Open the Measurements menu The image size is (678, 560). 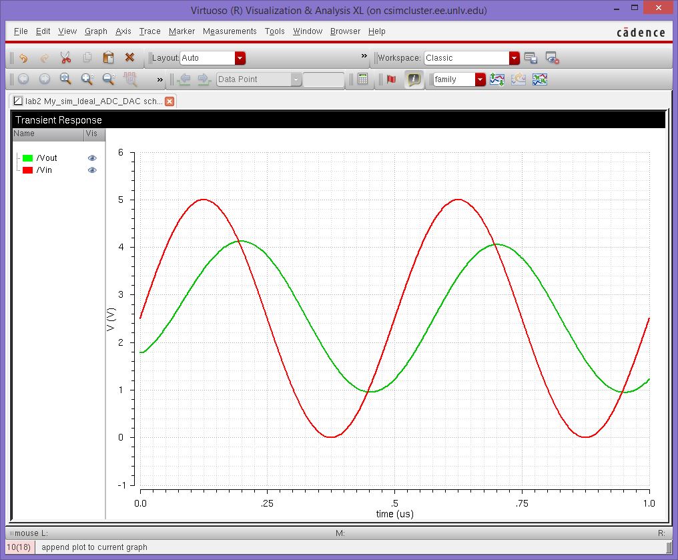coord(230,31)
